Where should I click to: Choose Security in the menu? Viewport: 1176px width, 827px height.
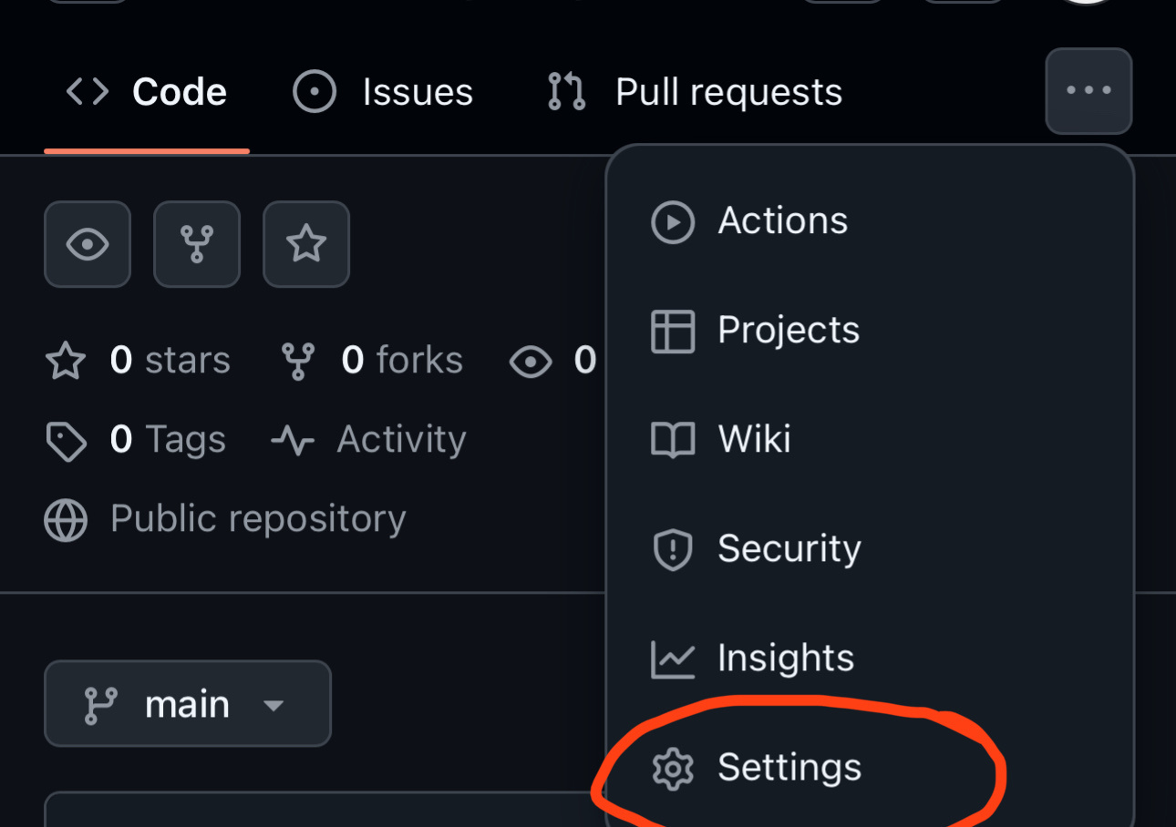(870, 549)
